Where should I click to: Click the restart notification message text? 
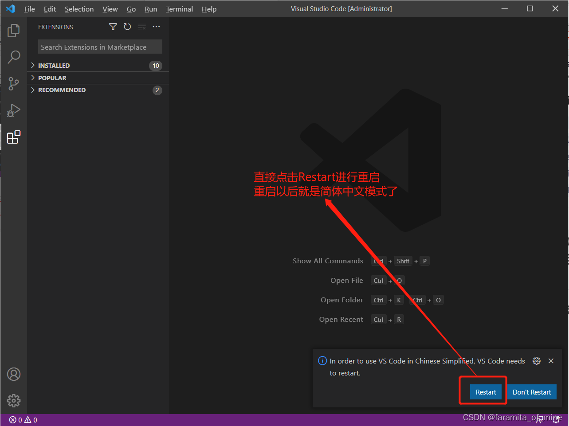point(427,367)
